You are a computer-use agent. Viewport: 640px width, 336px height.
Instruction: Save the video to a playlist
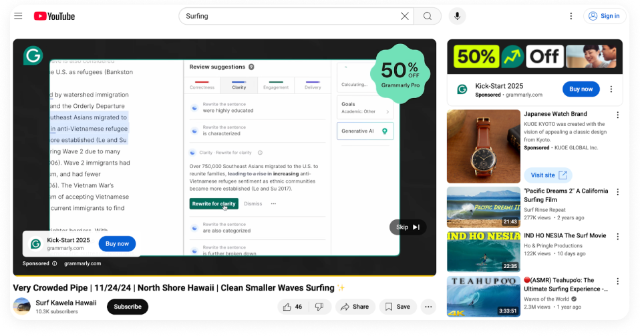[x=397, y=307]
